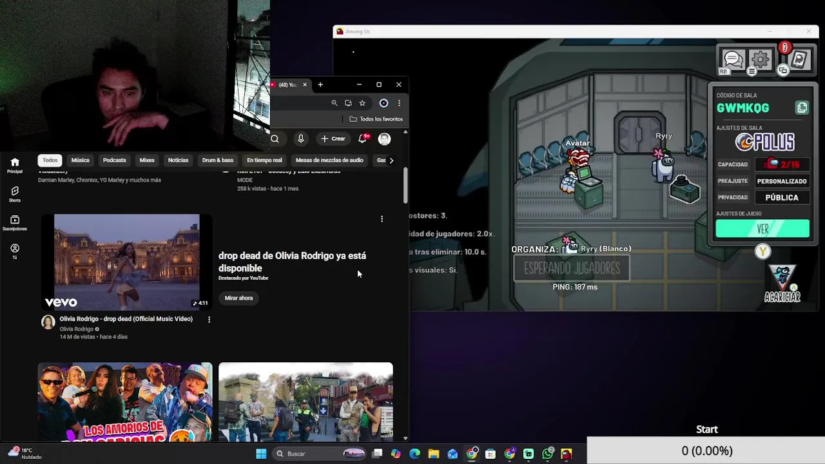Click the Y prompt below room panel
The height and width of the screenshot is (464, 825).
tap(762, 251)
